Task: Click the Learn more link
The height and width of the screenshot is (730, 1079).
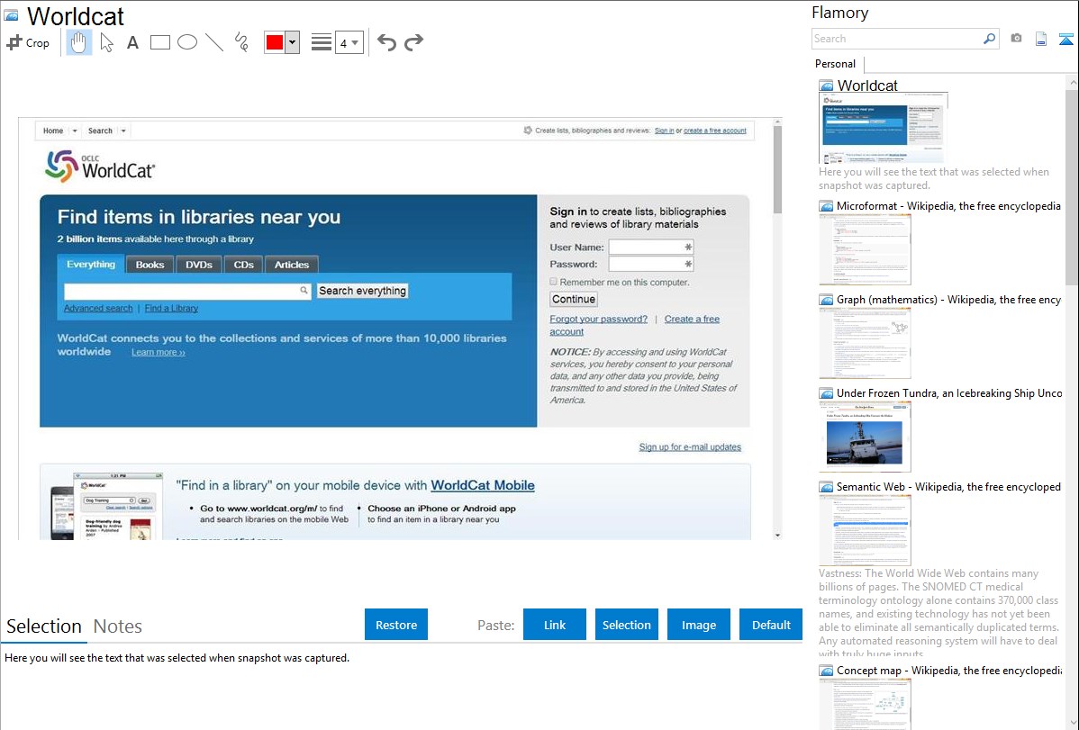Action: pyautogui.click(x=159, y=352)
